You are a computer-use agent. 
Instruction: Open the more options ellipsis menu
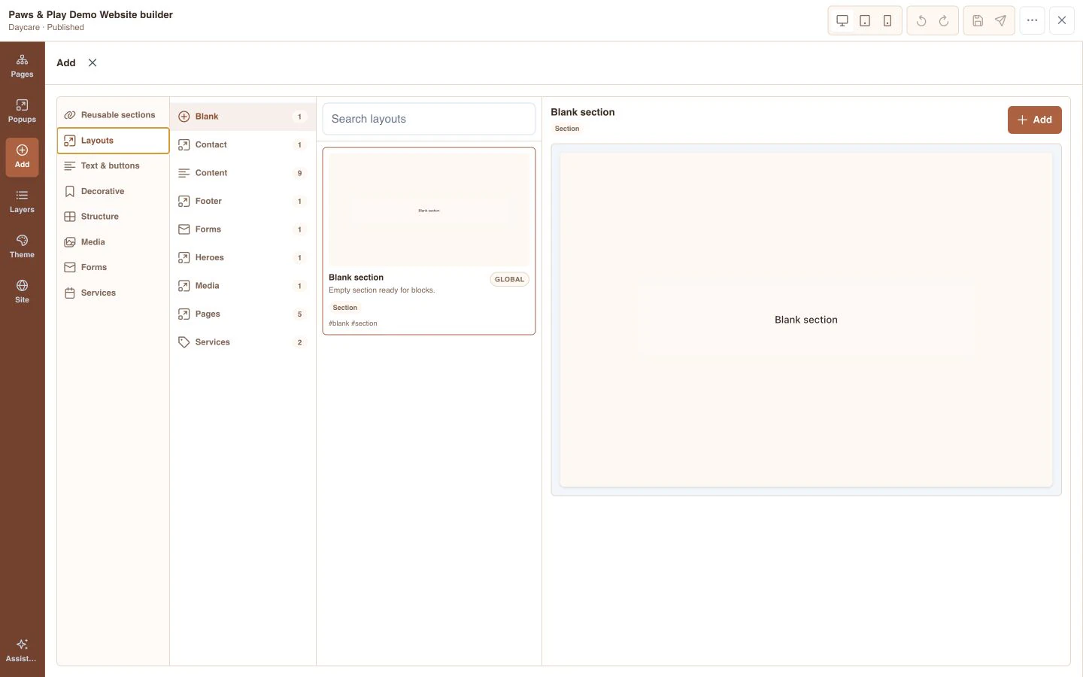1032,21
